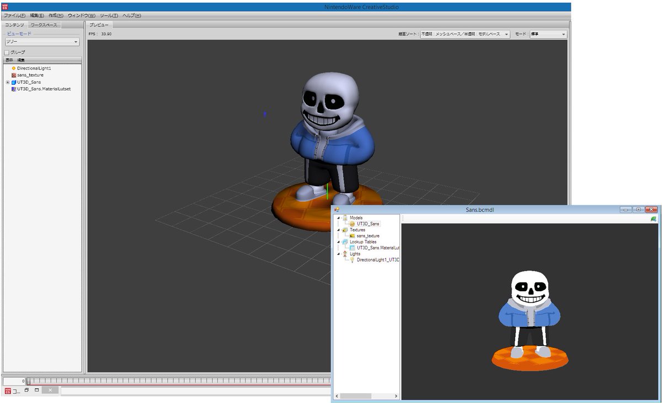This screenshot has width=662, height=403.
Task: Click the left scroll arrow in Sans.bcmdl tree panel
Action: click(337, 396)
